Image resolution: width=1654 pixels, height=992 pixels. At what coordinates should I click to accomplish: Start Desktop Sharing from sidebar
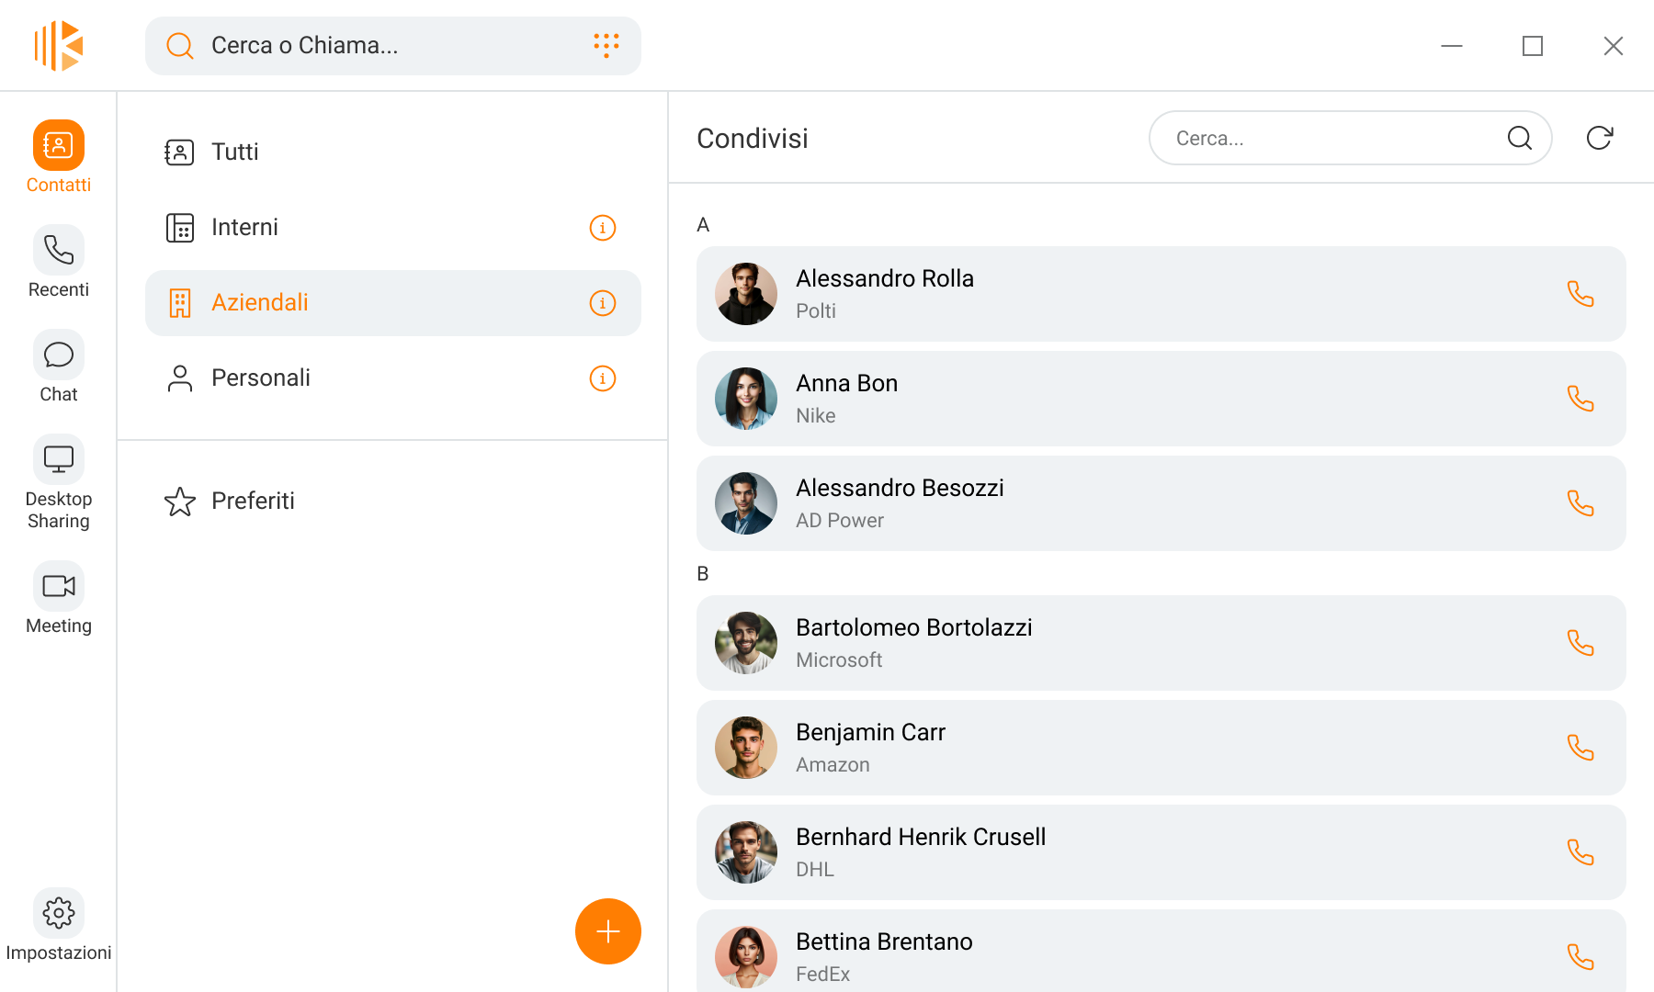point(59,482)
